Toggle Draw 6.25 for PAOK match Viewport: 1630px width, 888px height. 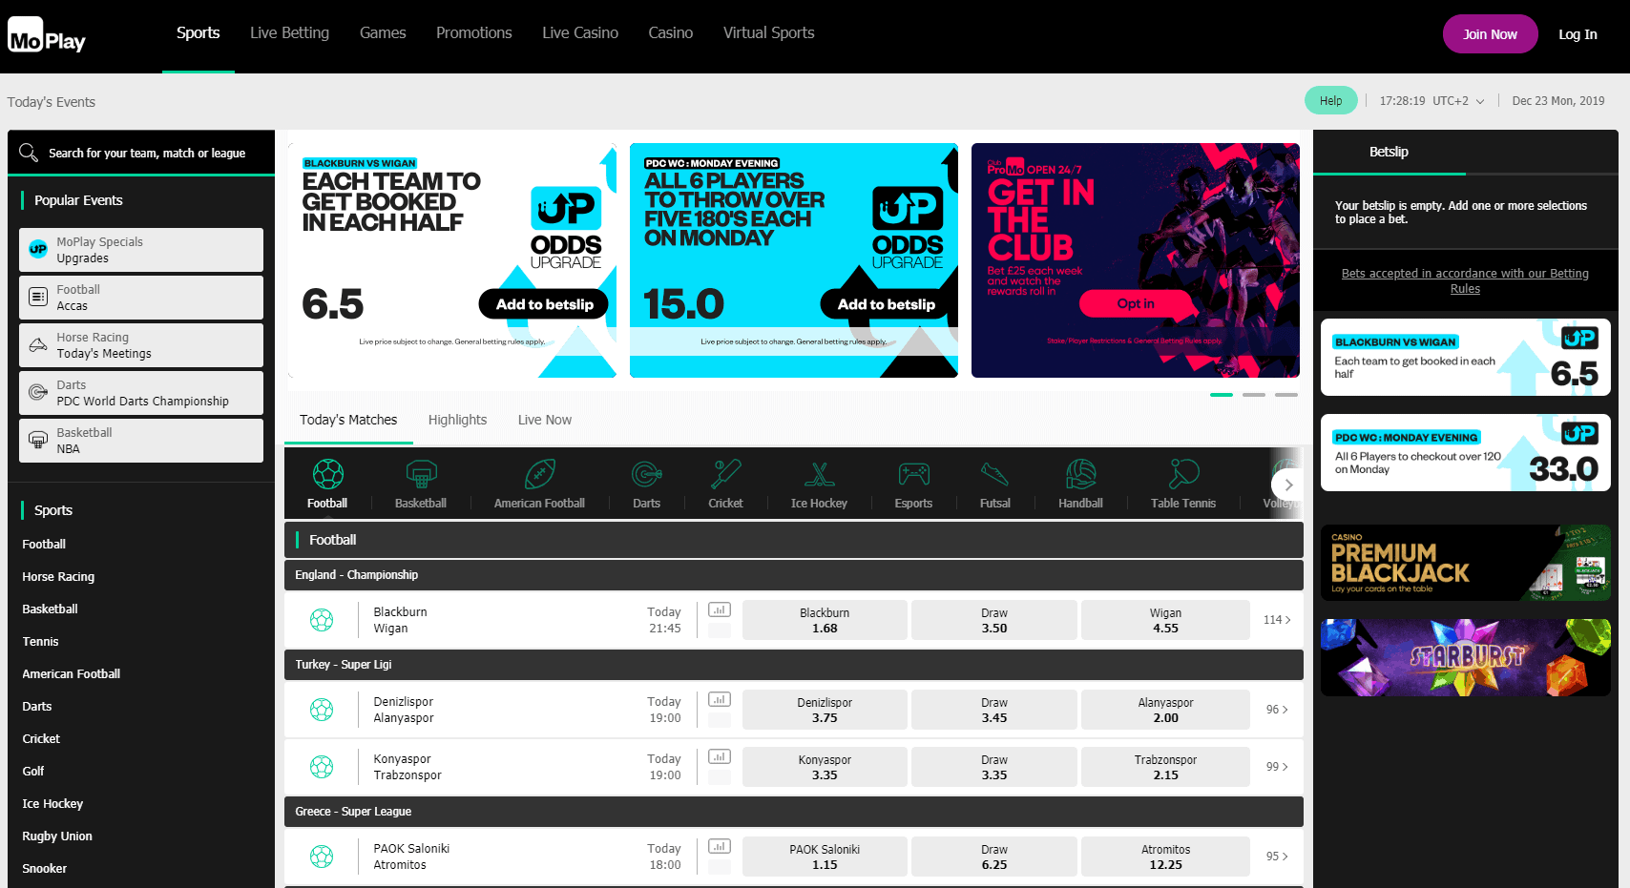993,857
